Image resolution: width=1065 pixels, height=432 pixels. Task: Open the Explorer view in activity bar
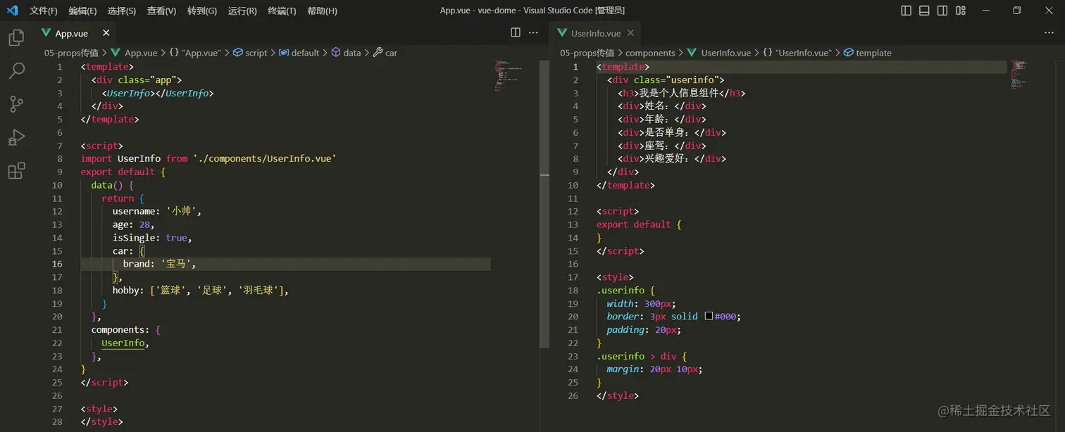(x=16, y=38)
